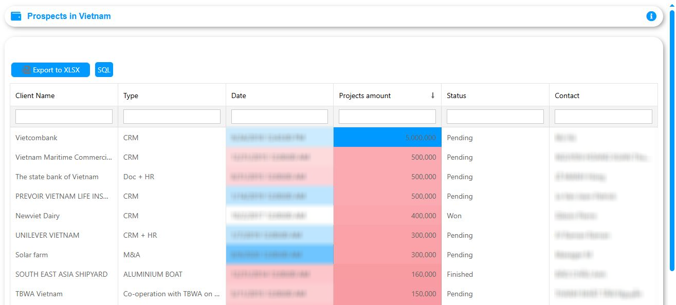Sort by Contact column header

pos(604,96)
